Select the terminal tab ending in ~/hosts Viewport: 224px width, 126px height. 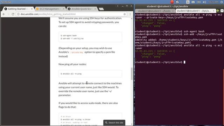(x=154, y=11)
